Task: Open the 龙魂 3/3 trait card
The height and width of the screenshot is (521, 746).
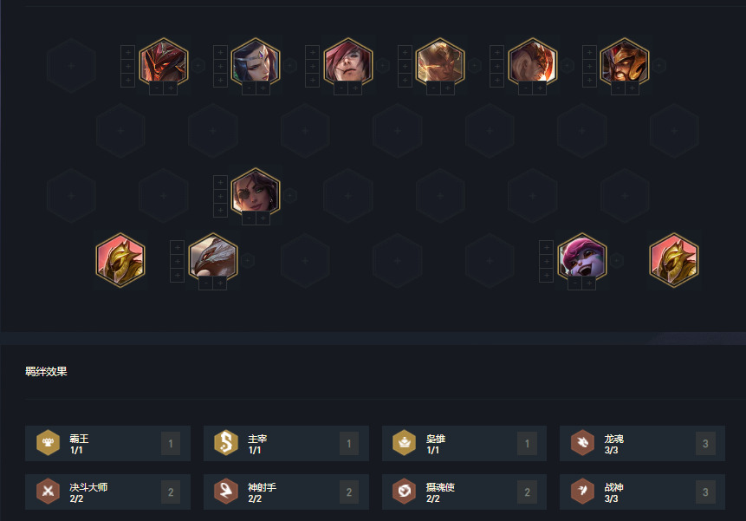Action: click(642, 444)
